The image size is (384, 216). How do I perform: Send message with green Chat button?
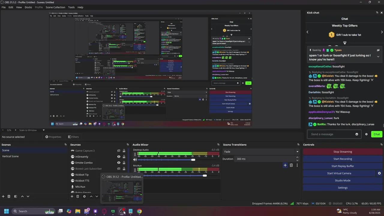click(x=377, y=134)
